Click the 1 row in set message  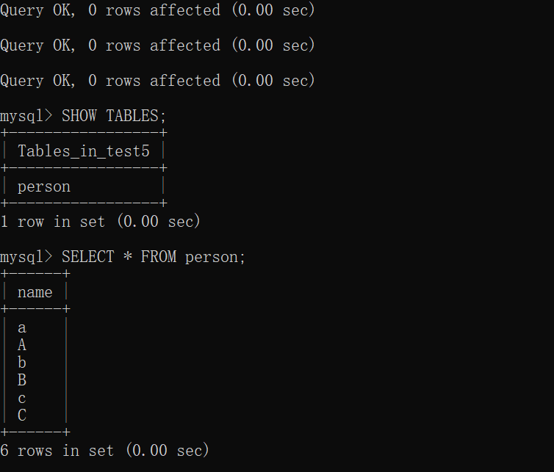(x=101, y=222)
